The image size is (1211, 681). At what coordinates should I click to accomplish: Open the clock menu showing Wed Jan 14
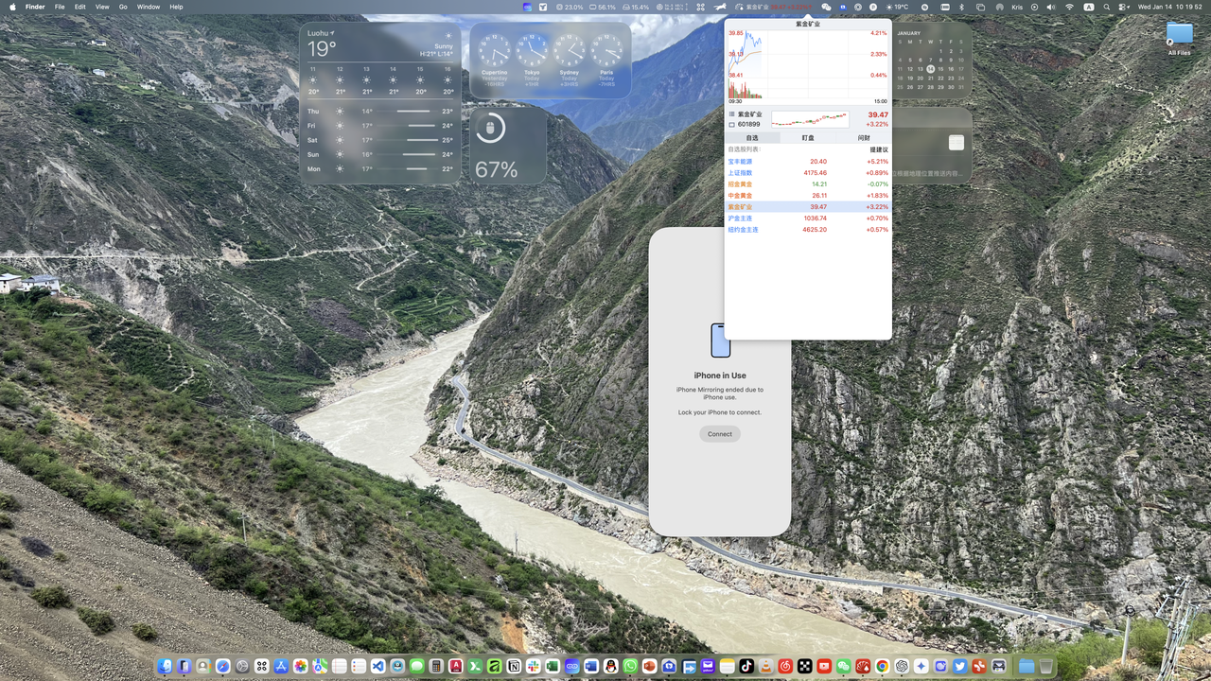(1168, 8)
